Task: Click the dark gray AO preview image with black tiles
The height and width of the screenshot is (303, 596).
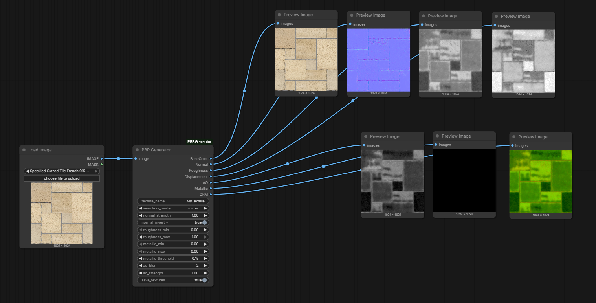Action: [393, 181]
